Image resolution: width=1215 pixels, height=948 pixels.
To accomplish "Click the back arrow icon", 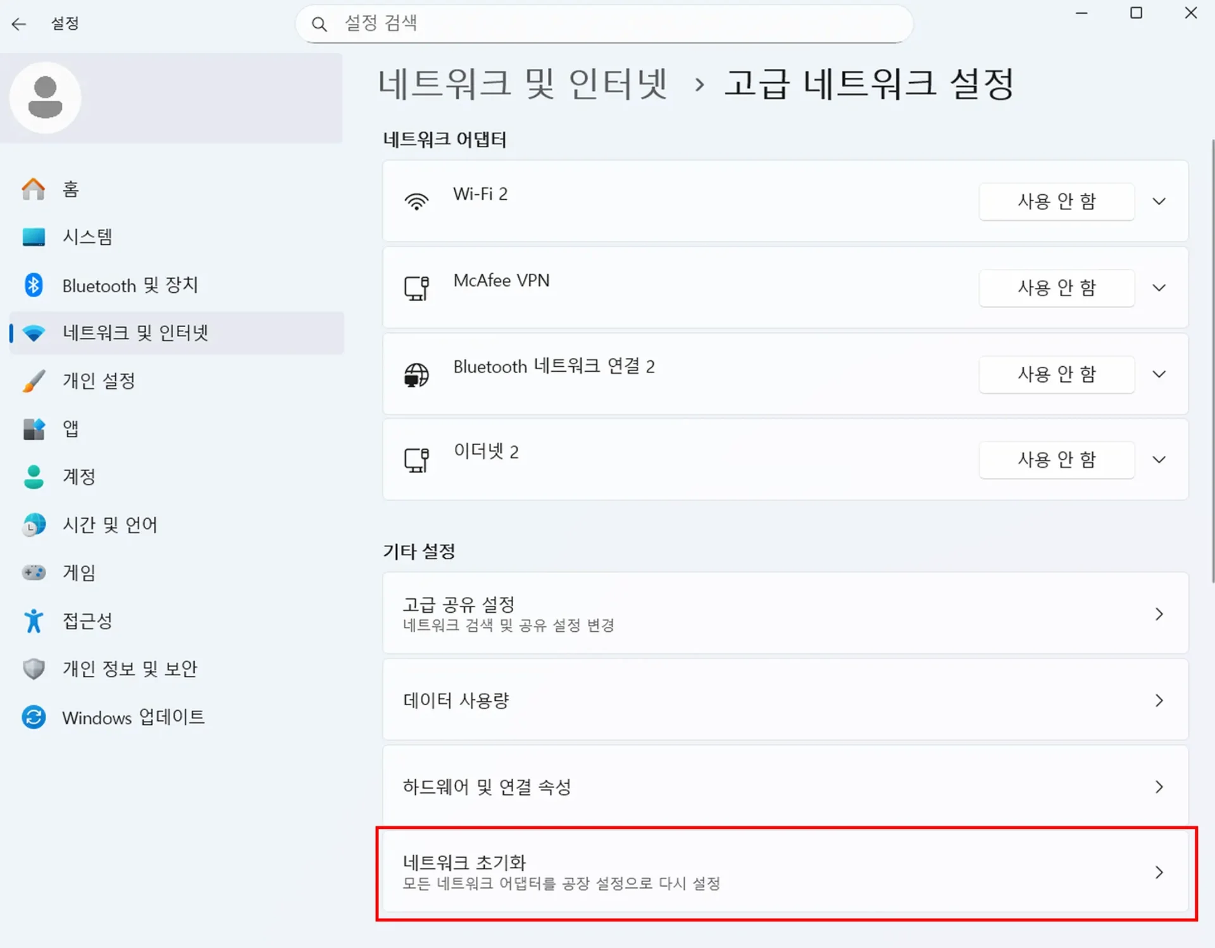I will (19, 24).
